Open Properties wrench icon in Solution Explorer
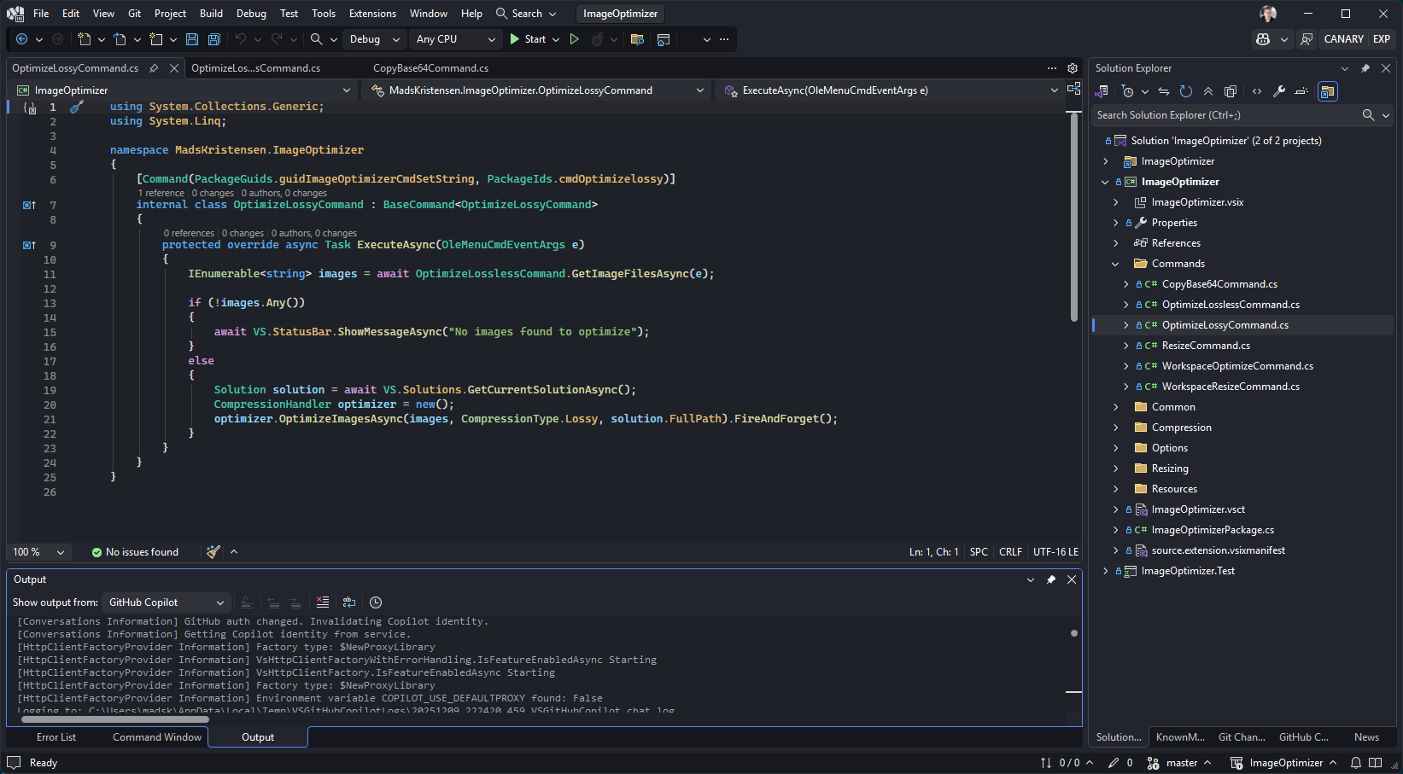This screenshot has height=774, width=1403. (1279, 91)
